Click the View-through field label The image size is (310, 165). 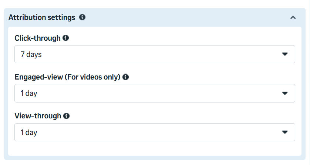coord(38,116)
